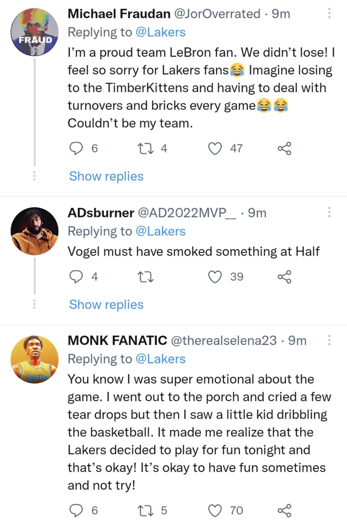Reply to MONK FANATIC's tweet

pos(76,511)
